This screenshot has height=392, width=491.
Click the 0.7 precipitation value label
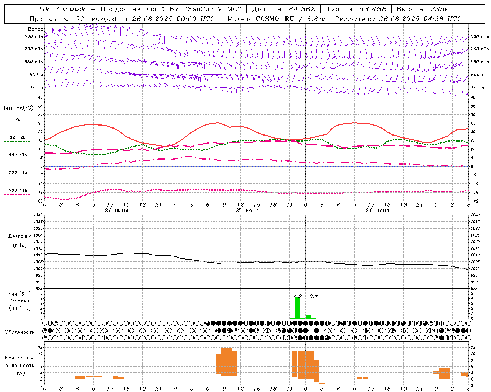click(x=313, y=296)
